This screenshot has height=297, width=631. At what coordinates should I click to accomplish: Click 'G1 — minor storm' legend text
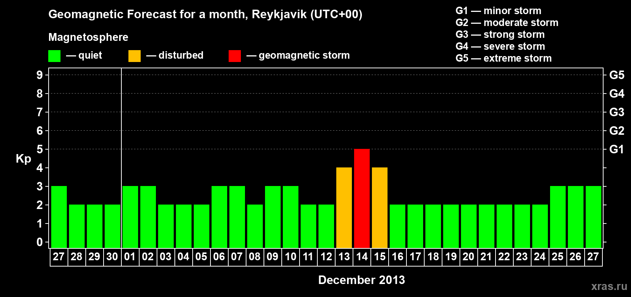[x=498, y=11]
